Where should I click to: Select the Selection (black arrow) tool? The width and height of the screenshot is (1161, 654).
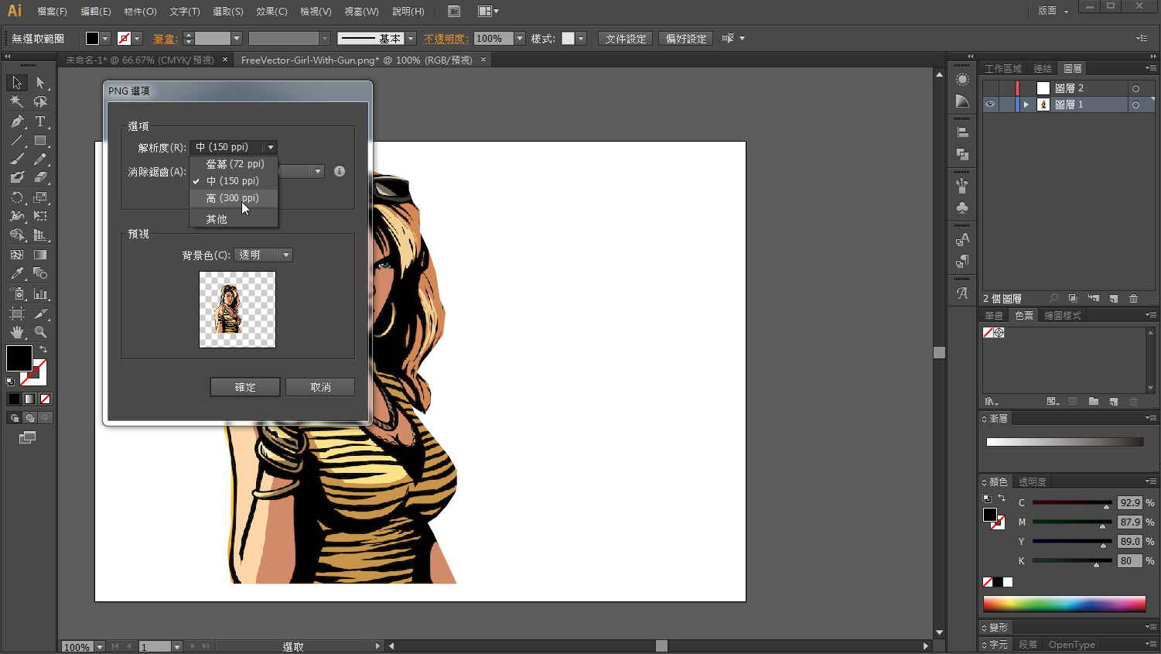point(17,83)
